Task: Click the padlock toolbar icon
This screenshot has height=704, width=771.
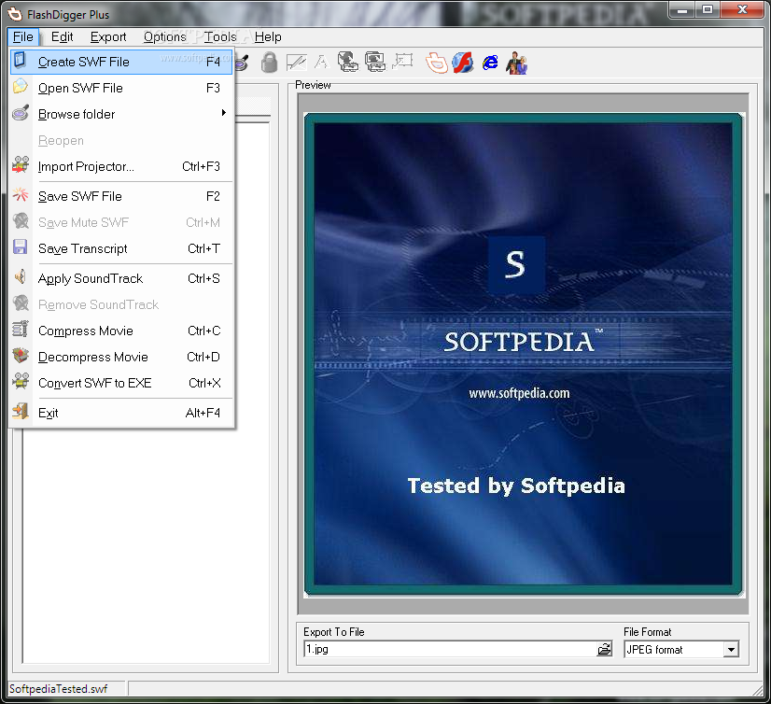Action: coord(269,63)
